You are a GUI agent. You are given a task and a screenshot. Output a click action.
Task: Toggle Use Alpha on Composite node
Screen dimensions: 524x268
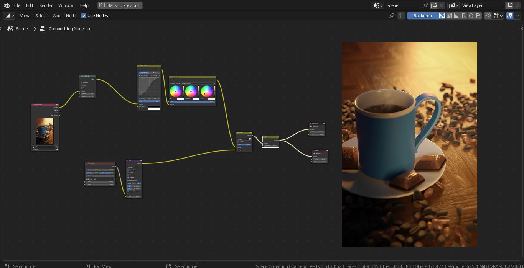[x=311, y=126]
